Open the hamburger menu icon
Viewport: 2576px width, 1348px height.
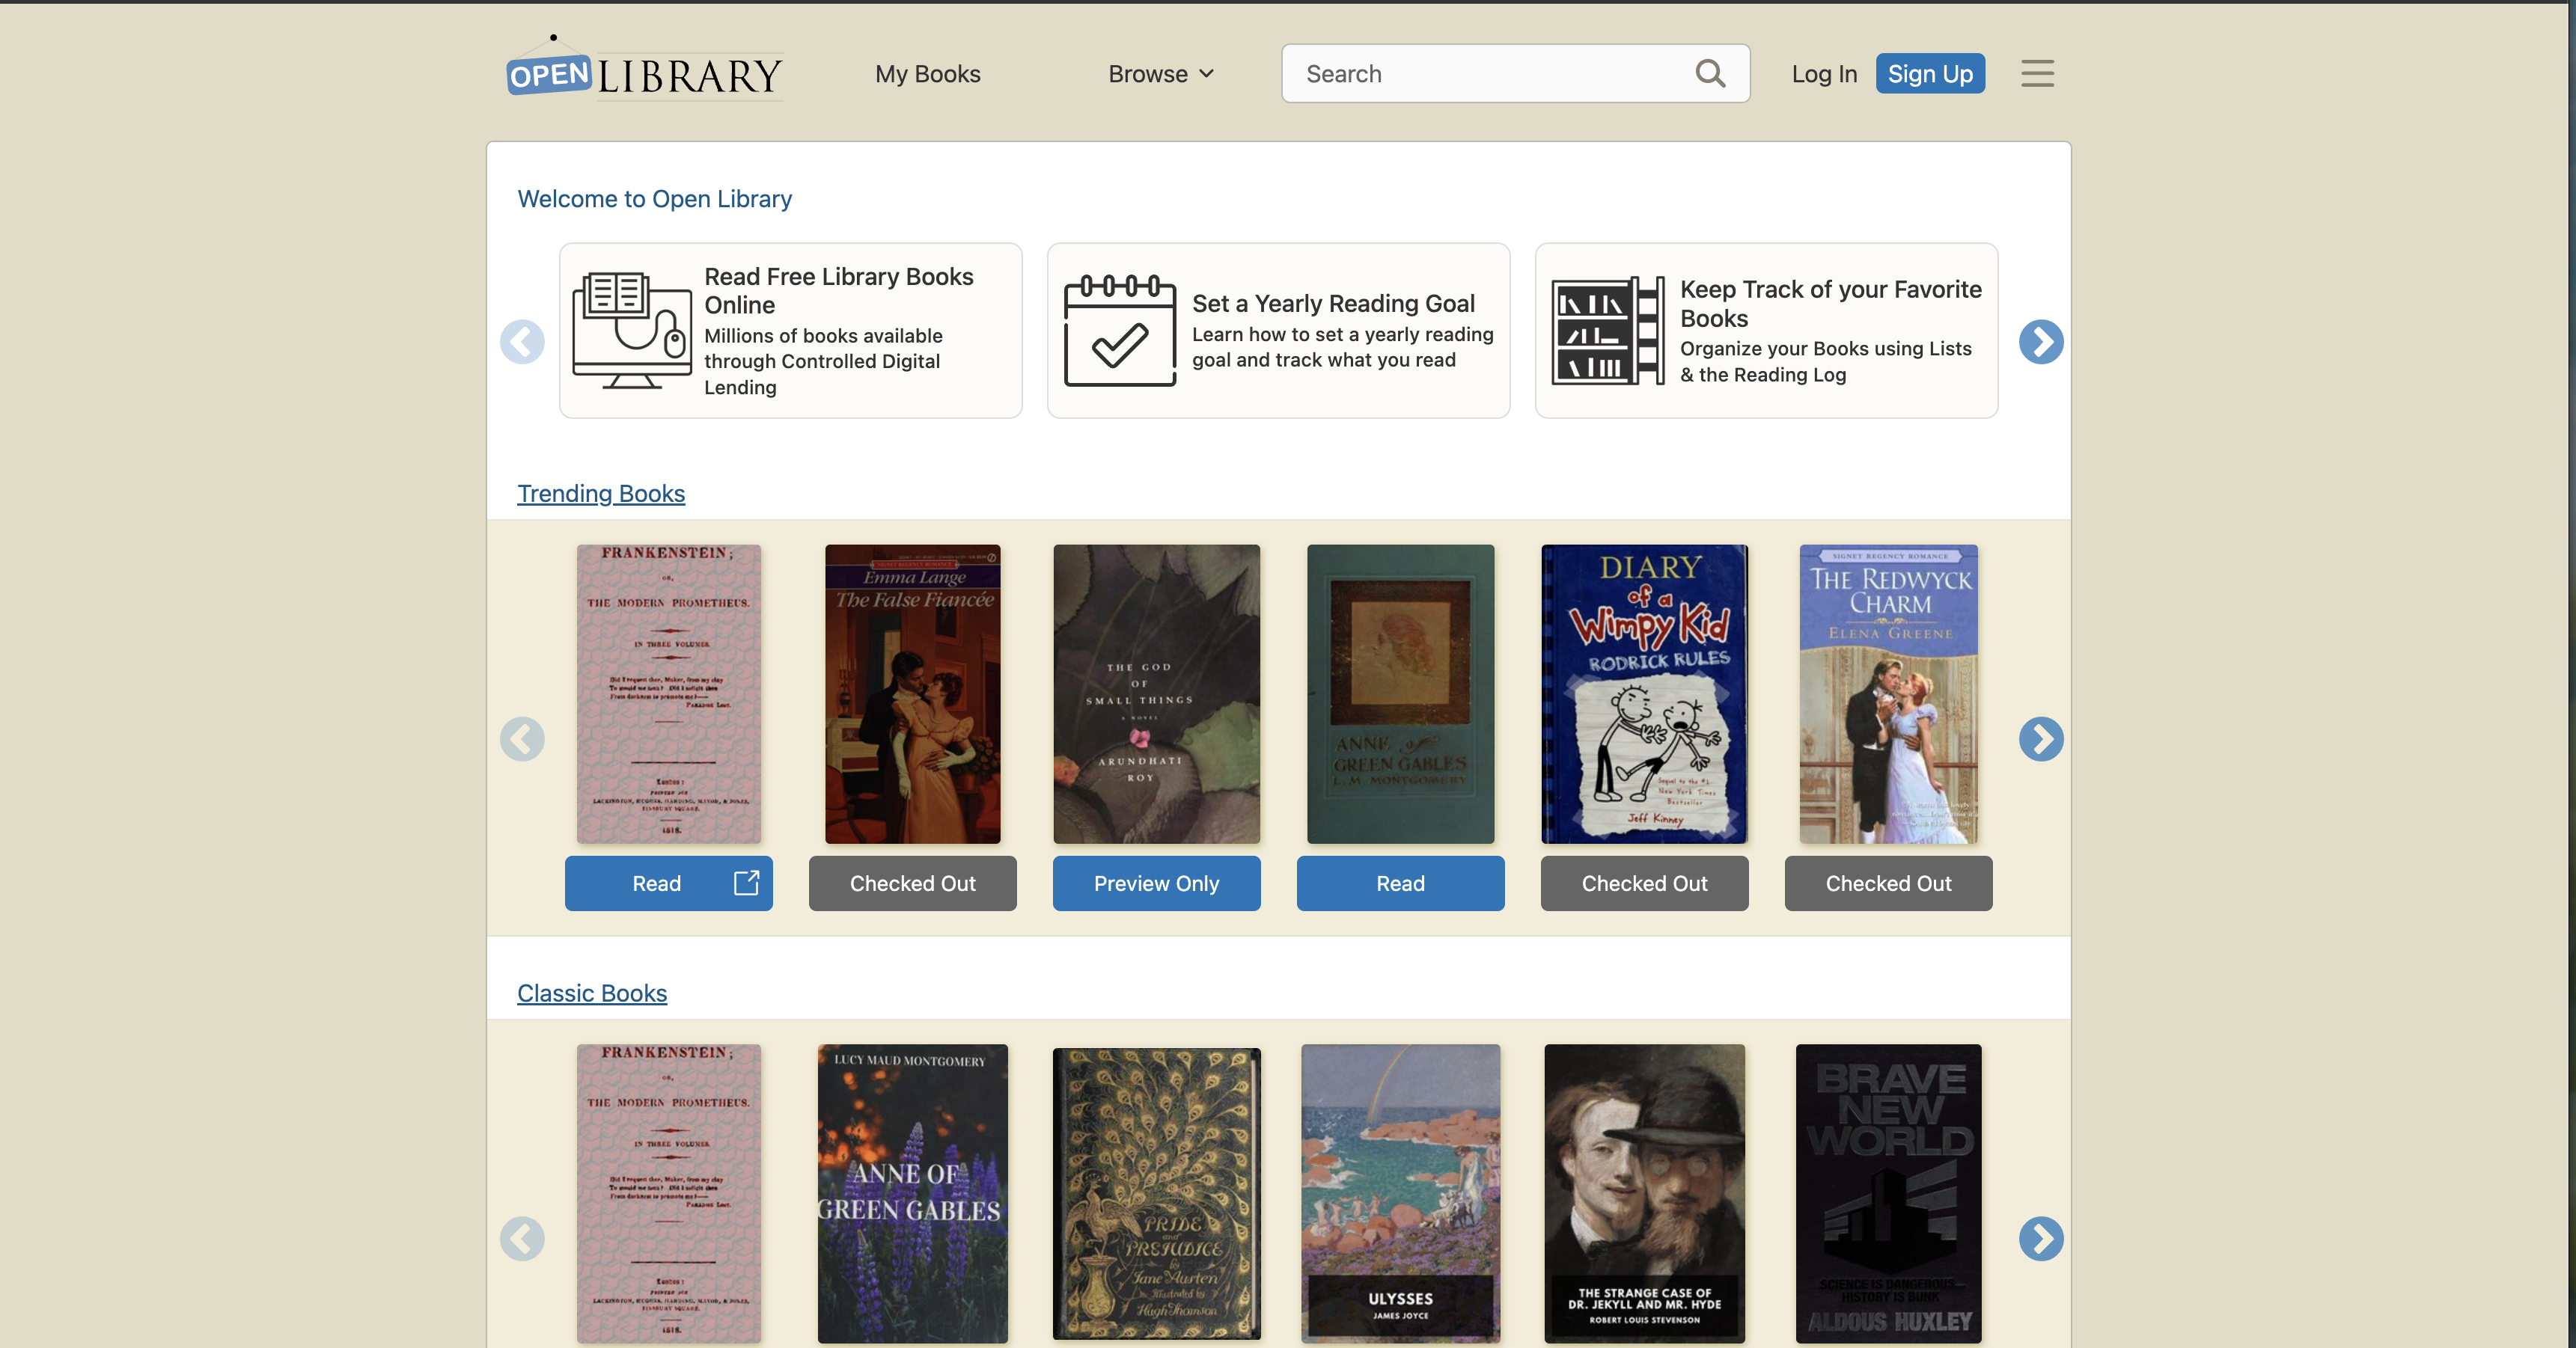(x=2037, y=73)
